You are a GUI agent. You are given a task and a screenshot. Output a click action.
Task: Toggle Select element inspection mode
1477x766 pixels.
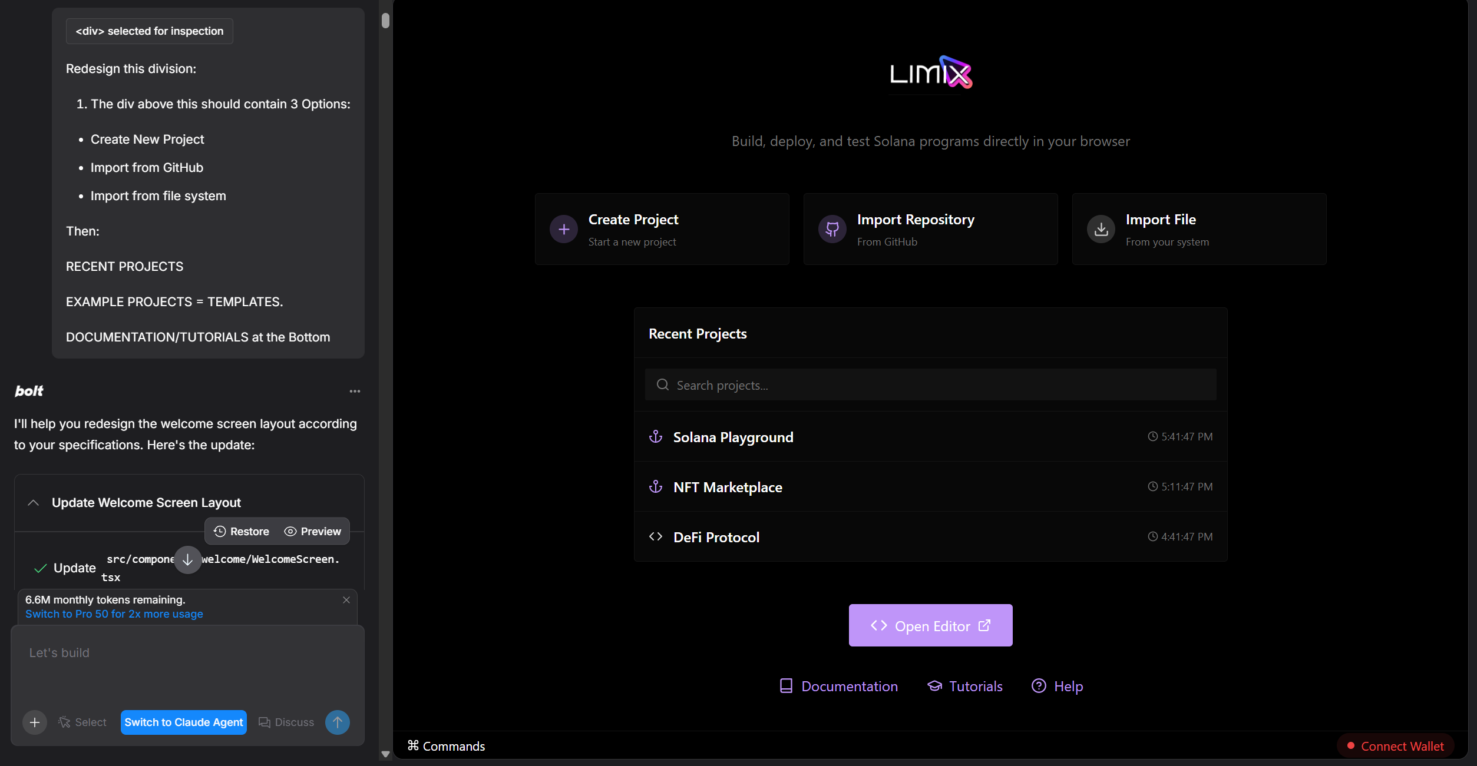point(82,722)
